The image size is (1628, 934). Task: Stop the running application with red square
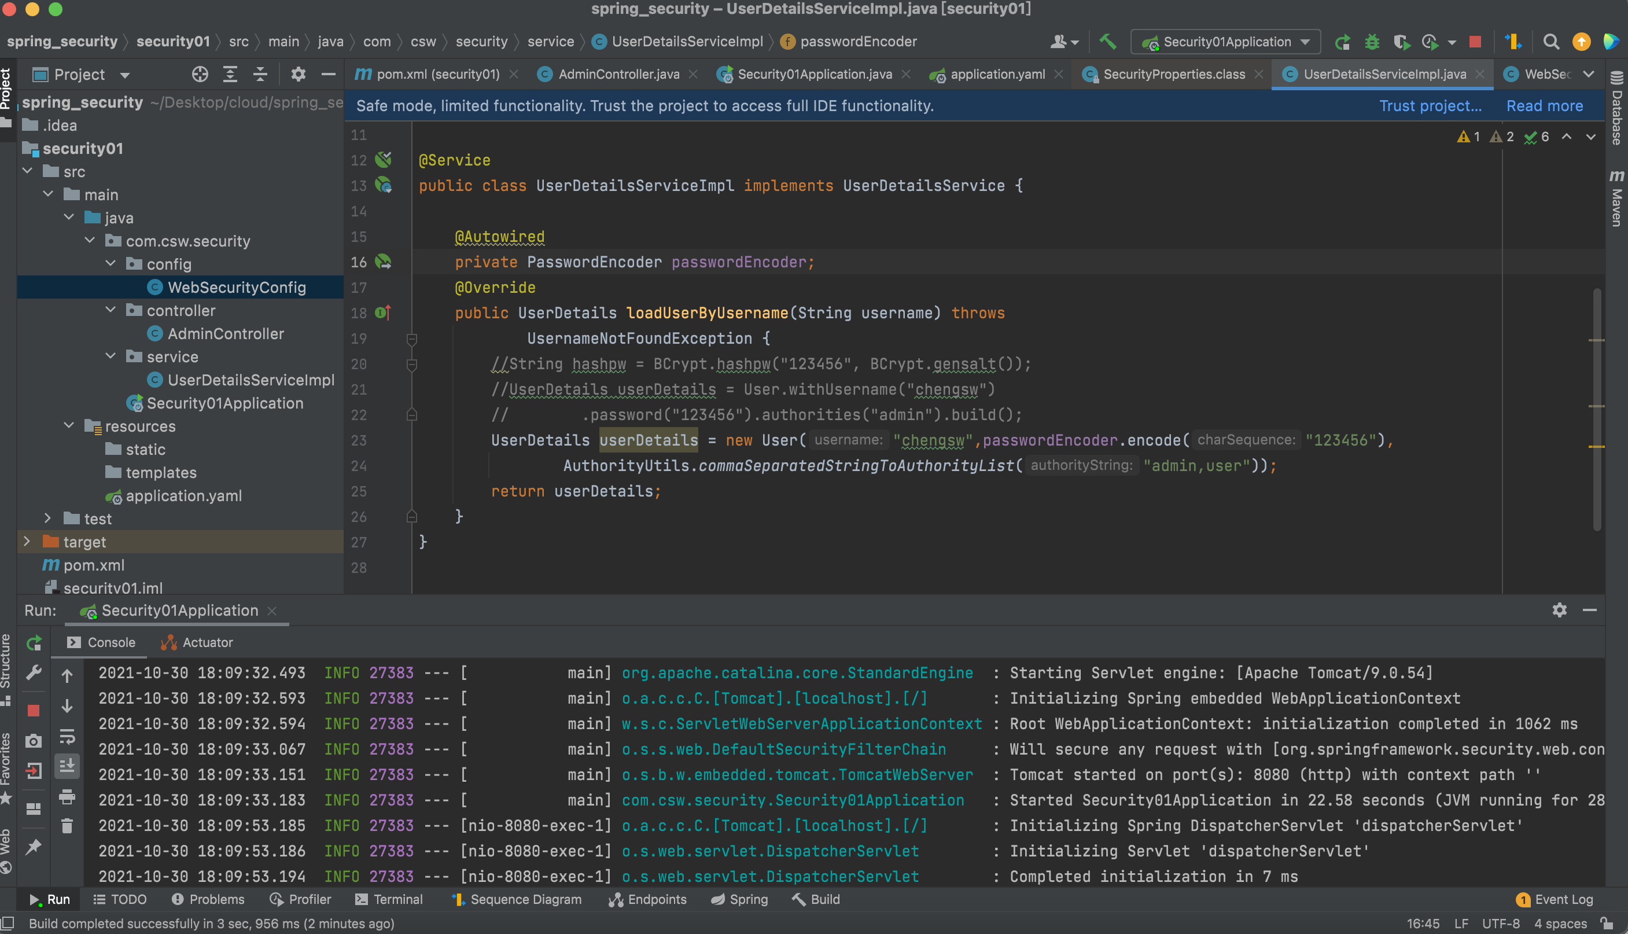(1475, 42)
